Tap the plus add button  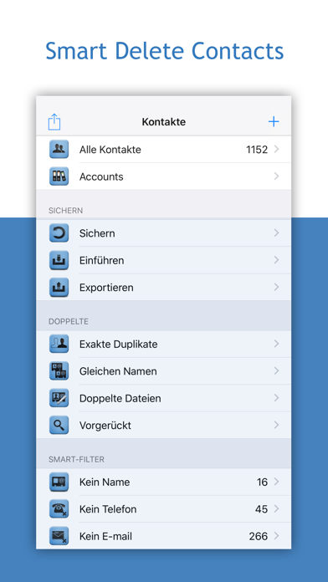click(x=274, y=121)
